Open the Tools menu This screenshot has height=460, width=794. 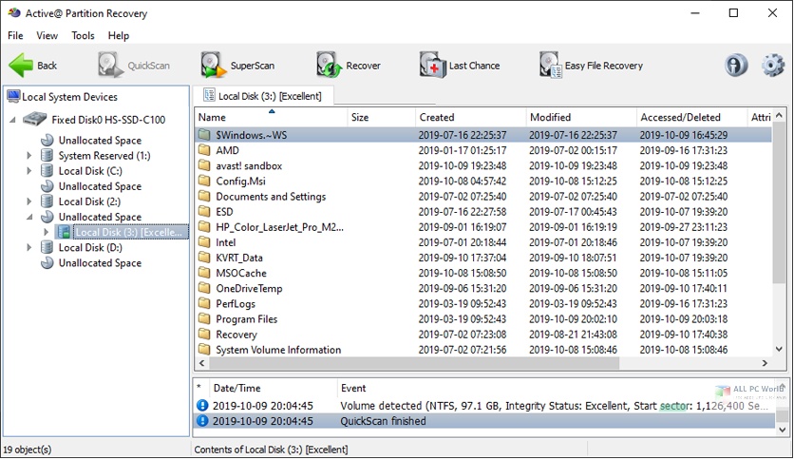(83, 35)
